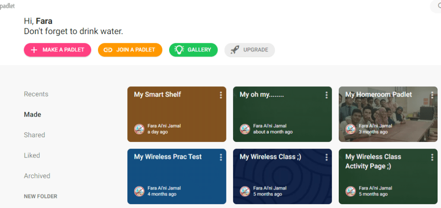Expand options for My Wireless Prac Test

click(221, 157)
